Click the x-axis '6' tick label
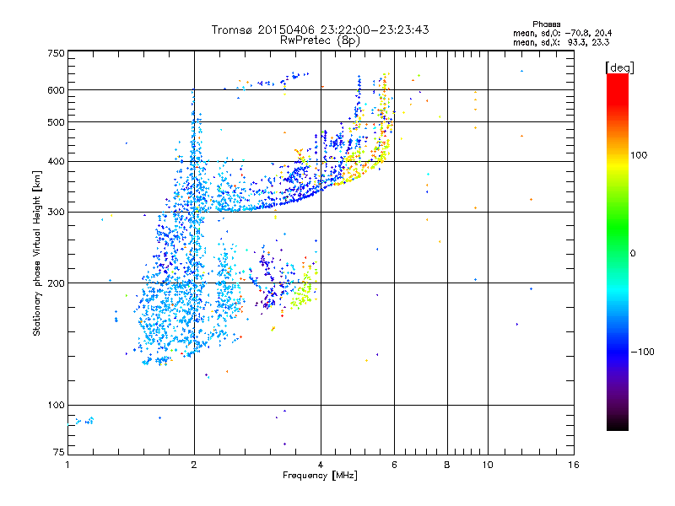Image resolution: width=675 pixels, height=506 pixels. click(394, 465)
